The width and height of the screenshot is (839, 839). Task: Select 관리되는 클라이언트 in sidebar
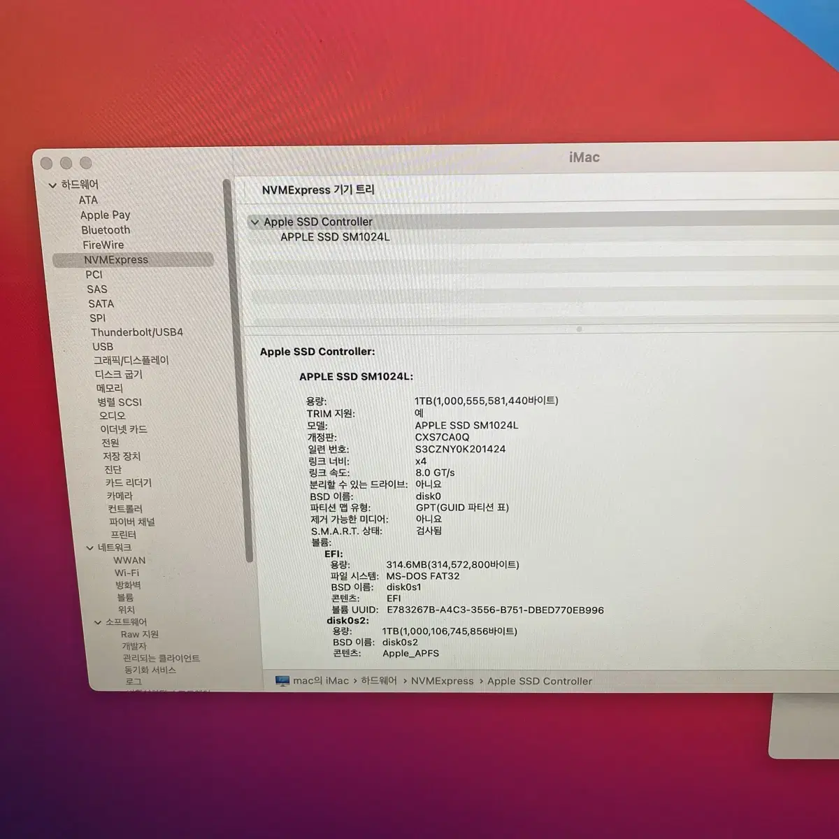click(161, 659)
